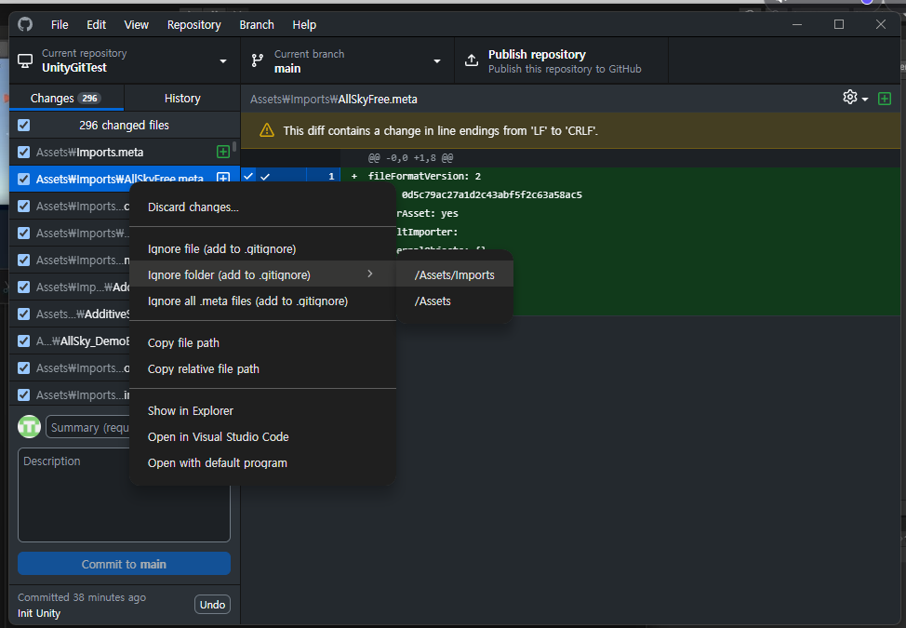Toggle checkbox of the AdditiveS file row

23,314
